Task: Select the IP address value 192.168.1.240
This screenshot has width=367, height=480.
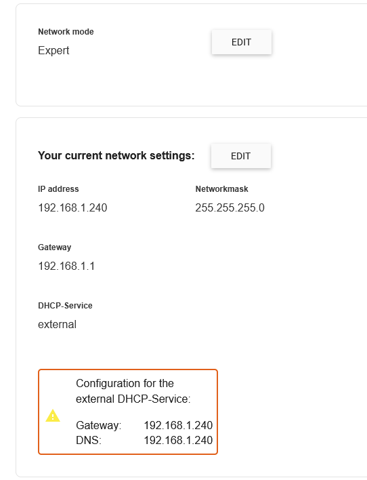Action: (x=72, y=207)
